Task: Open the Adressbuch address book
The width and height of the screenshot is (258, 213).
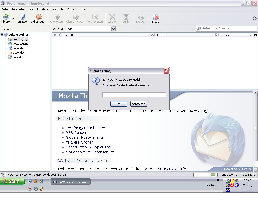Action: pos(38,18)
